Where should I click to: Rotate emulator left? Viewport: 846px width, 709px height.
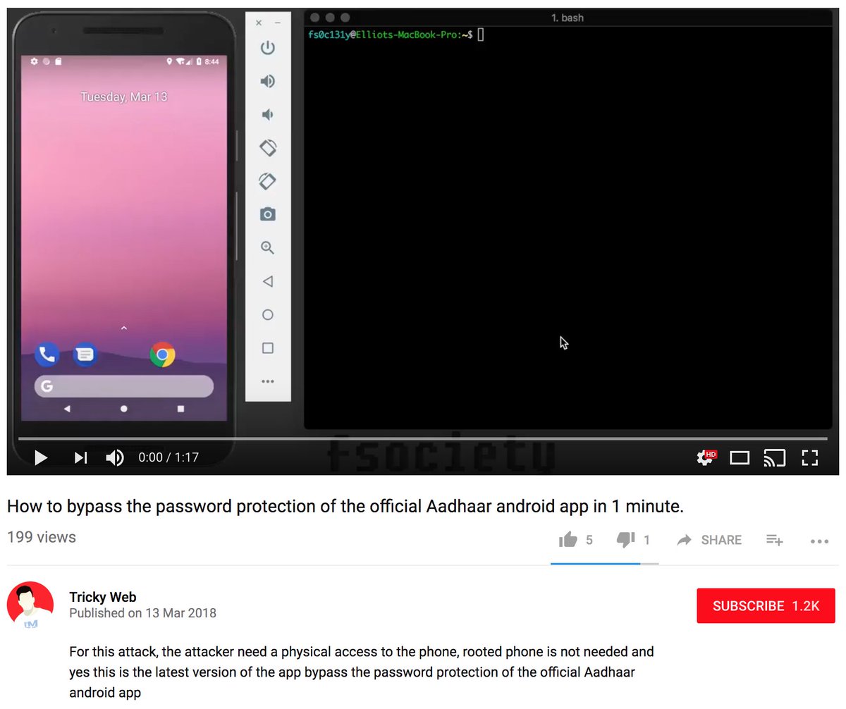268,147
